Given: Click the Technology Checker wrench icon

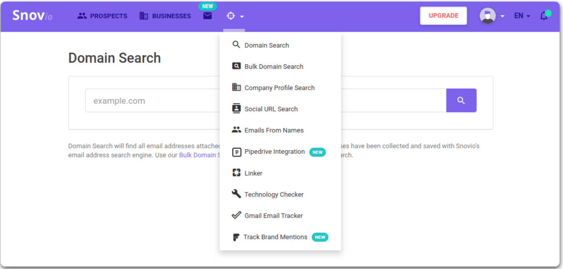Looking at the screenshot, I should tap(236, 194).
